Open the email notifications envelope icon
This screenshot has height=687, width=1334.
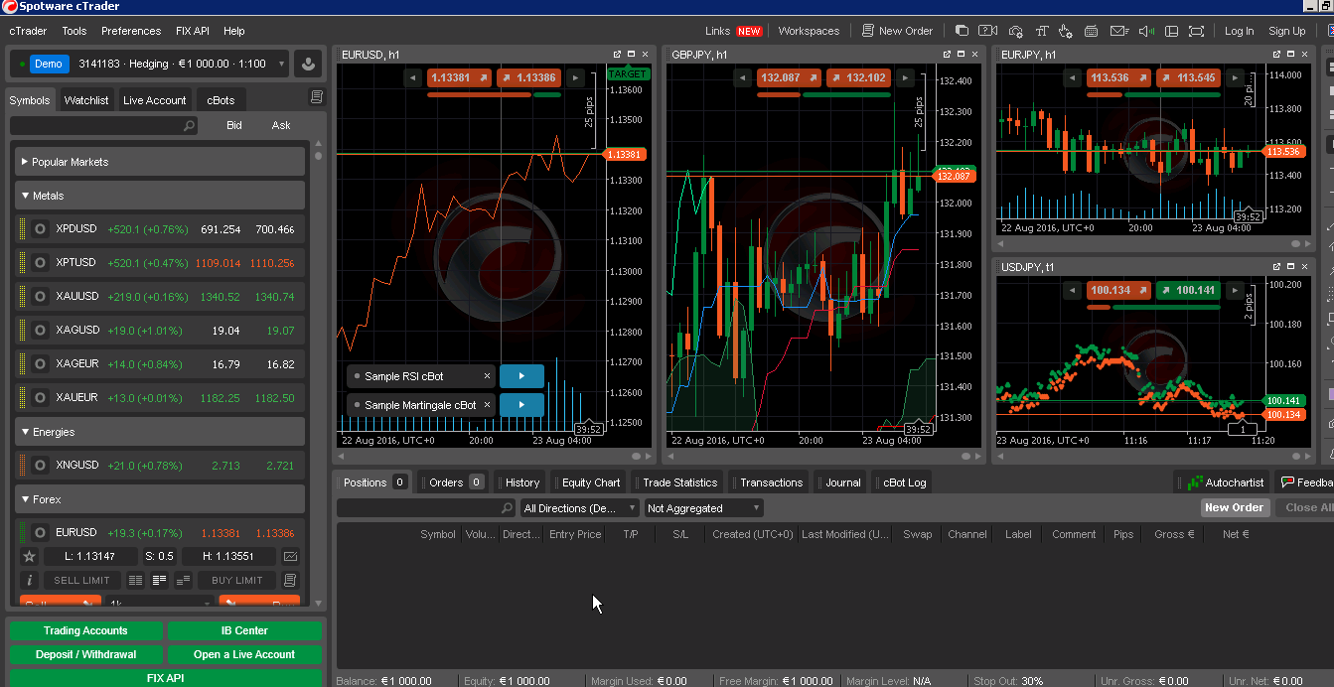coord(1119,31)
